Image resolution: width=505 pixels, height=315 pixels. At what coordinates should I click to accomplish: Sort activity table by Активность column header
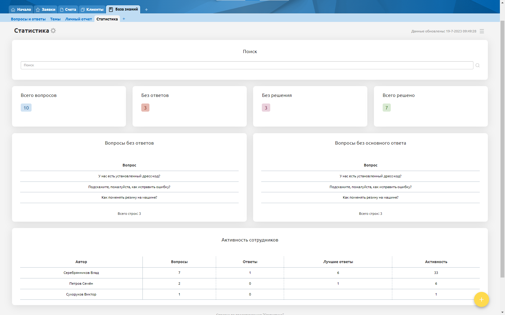pyautogui.click(x=436, y=262)
